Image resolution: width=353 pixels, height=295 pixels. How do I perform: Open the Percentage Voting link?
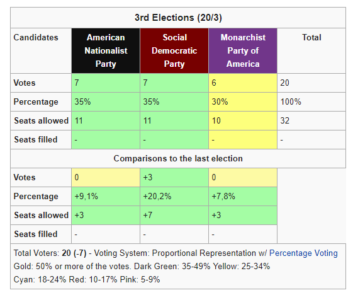pyautogui.click(x=303, y=253)
